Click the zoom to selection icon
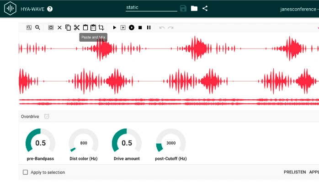319x183 pixels. (29, 27)
